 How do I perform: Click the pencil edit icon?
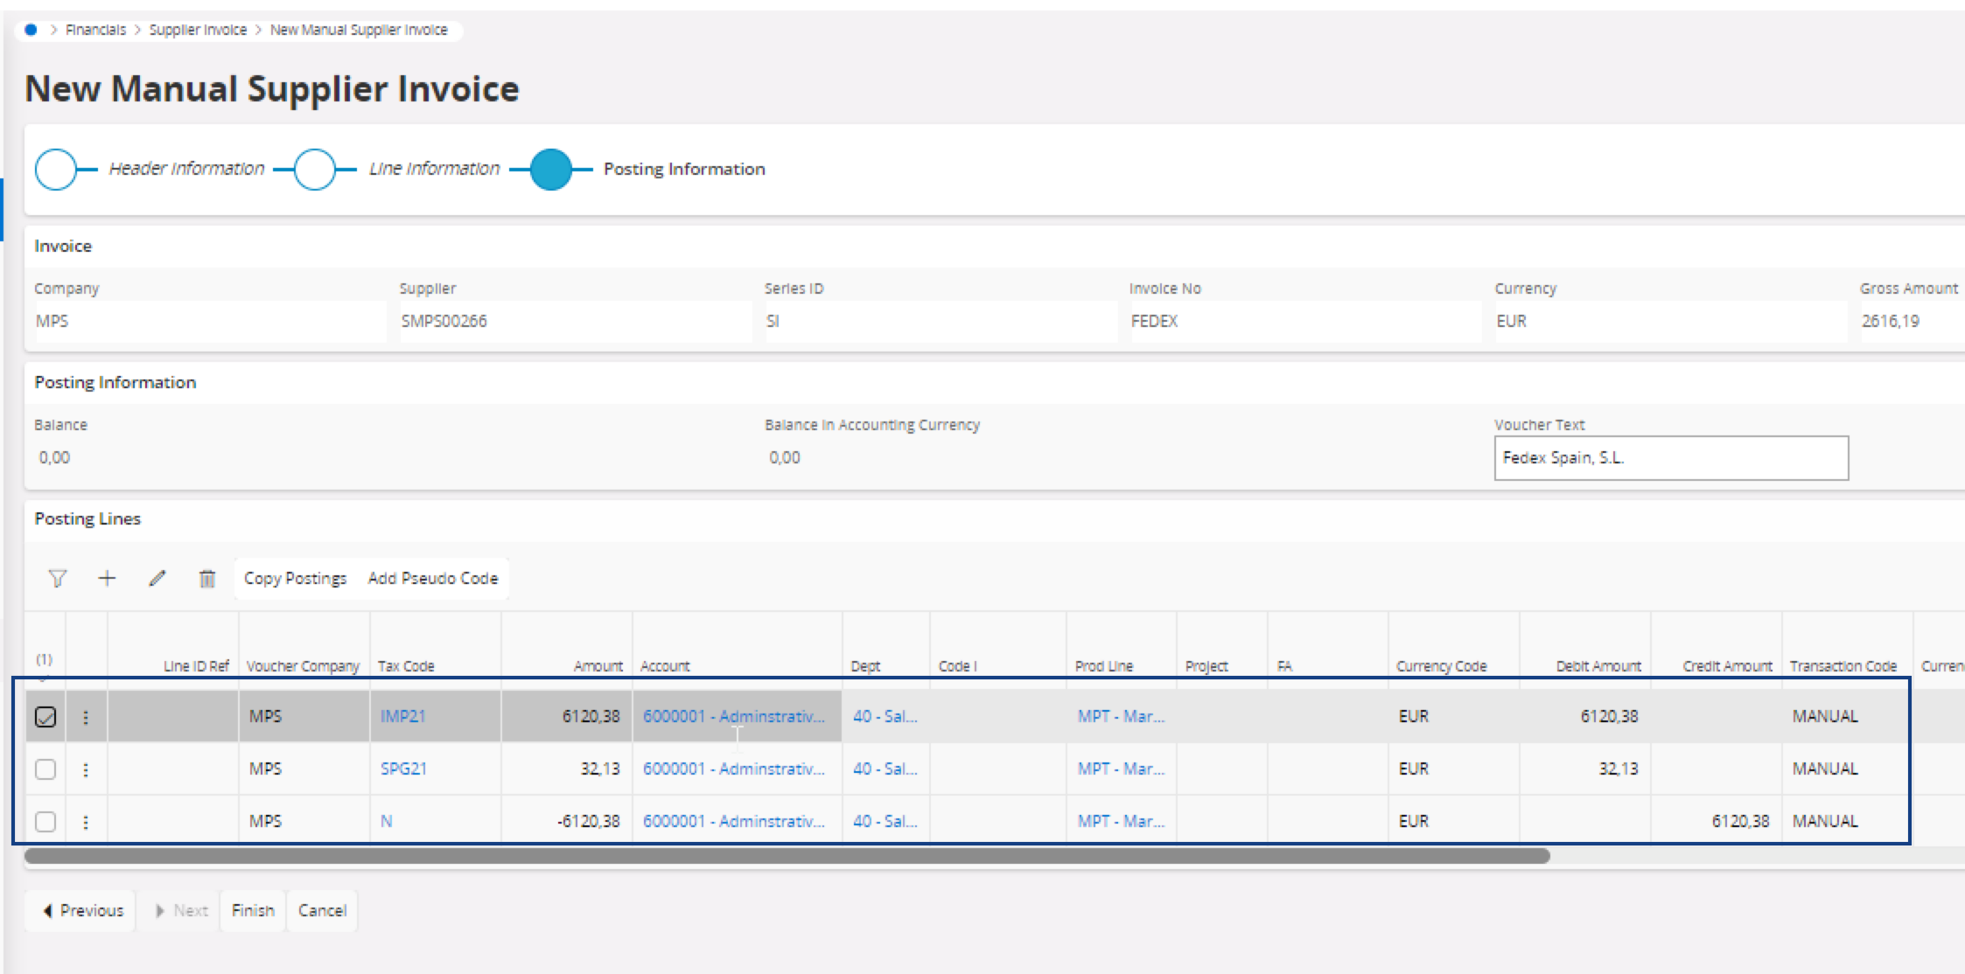pyautogui.click(x=157, y=579)
